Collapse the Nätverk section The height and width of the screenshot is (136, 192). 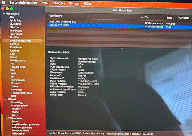pyautogui.click(x=6, y=99)
